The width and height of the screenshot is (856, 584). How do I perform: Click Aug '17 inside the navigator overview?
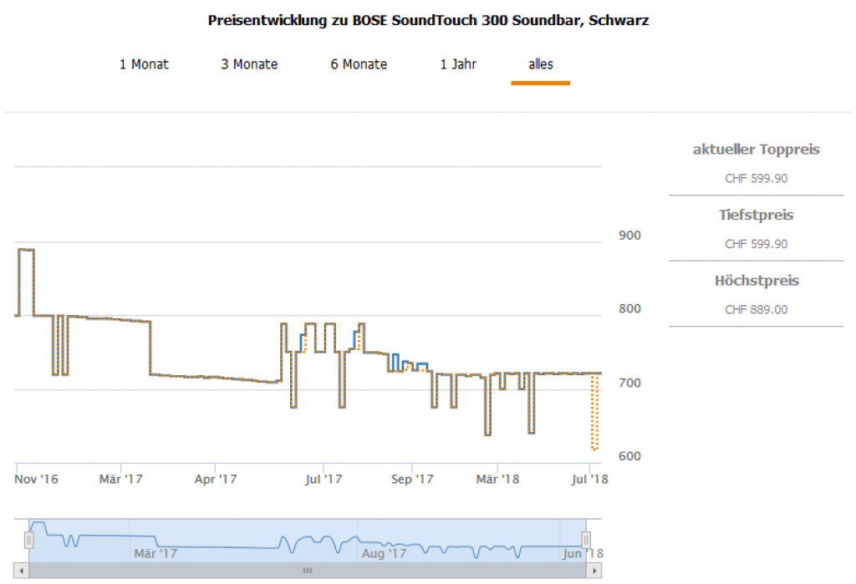385,553
